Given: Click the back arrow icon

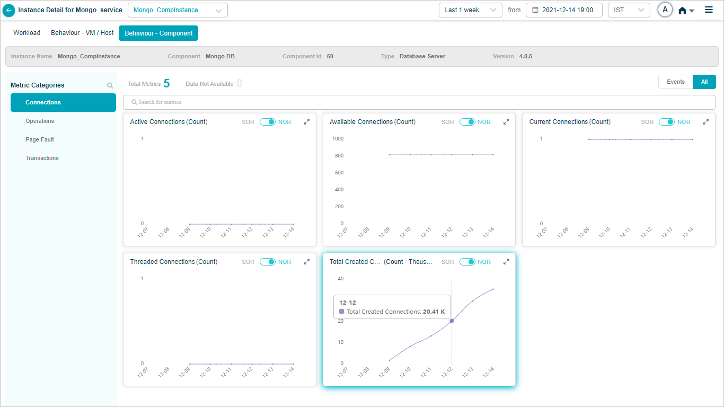Looking at the screenshot, I should 9,10.
